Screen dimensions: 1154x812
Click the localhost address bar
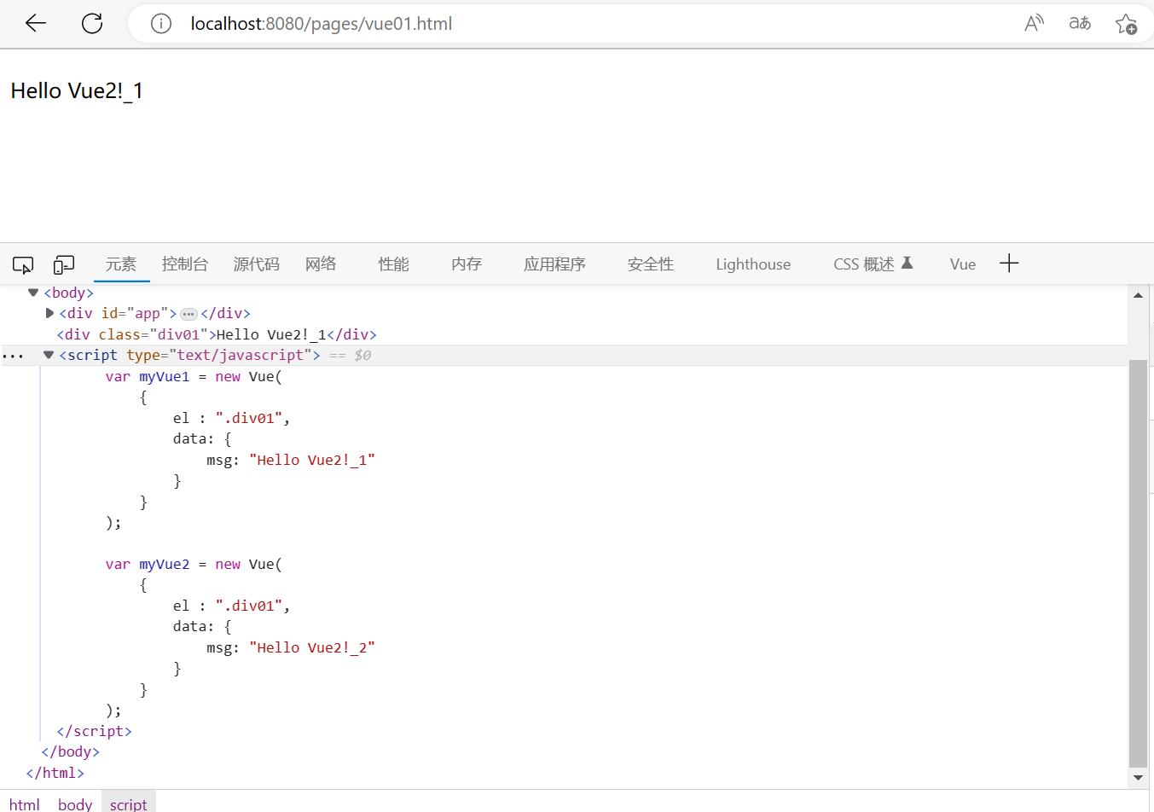321,23
